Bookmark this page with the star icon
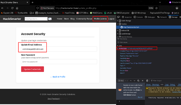This screenshot has height=105, width=181. [x=156, y=8]
